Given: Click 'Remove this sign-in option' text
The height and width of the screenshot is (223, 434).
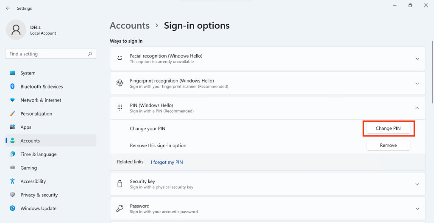Looking at the screenshot, I should [x=158, y=145].
